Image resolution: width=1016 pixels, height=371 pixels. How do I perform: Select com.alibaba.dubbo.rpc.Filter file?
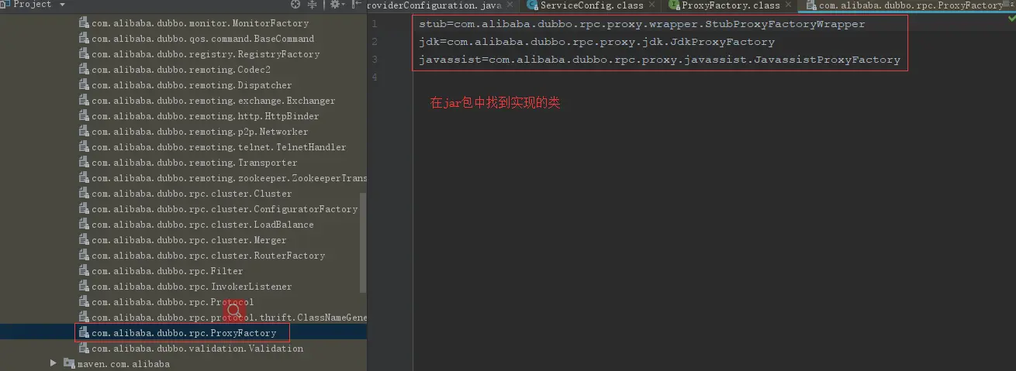[x=161, y=271]
